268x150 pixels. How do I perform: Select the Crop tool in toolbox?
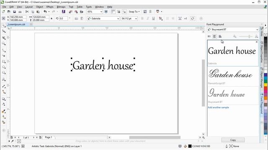(x=4, y=38)
